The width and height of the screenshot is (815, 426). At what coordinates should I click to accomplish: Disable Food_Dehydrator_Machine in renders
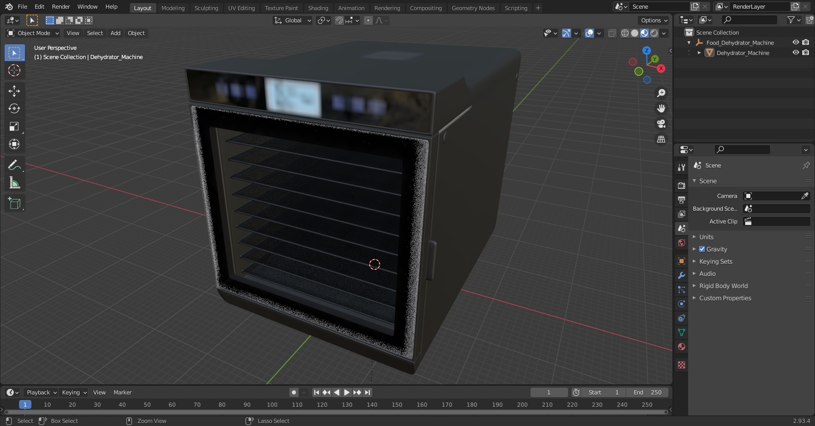[x=806, y=42]
